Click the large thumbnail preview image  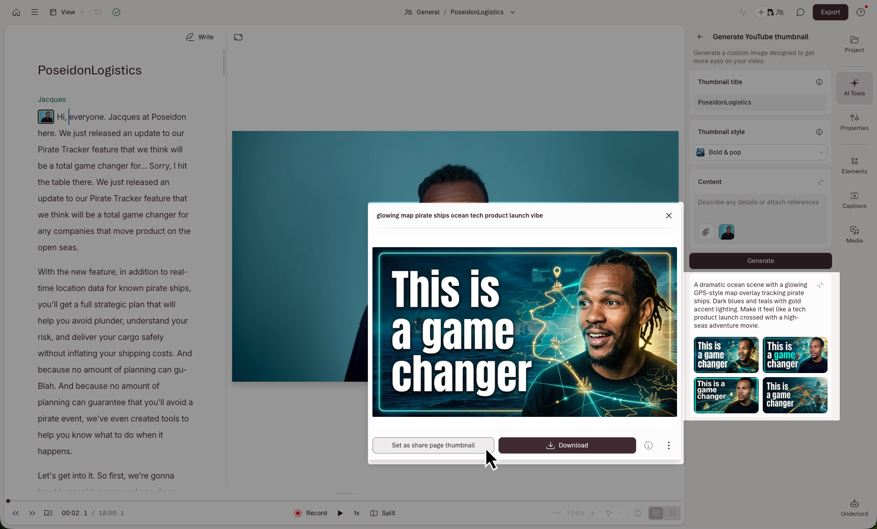pyautogui.click(x=524, y=332)
